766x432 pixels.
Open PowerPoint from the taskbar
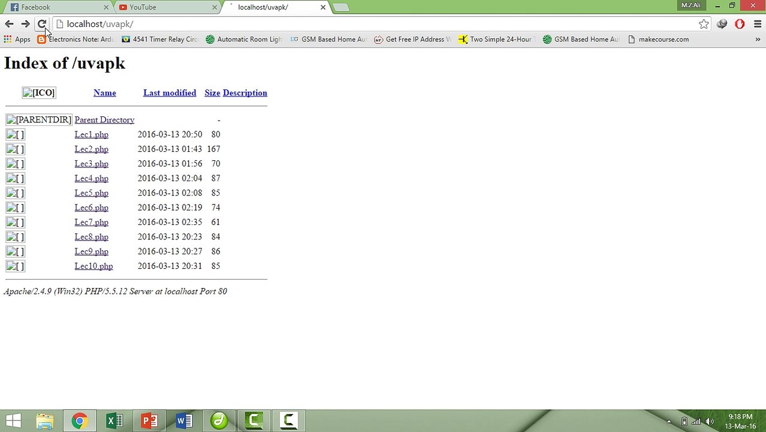[149, 421]
